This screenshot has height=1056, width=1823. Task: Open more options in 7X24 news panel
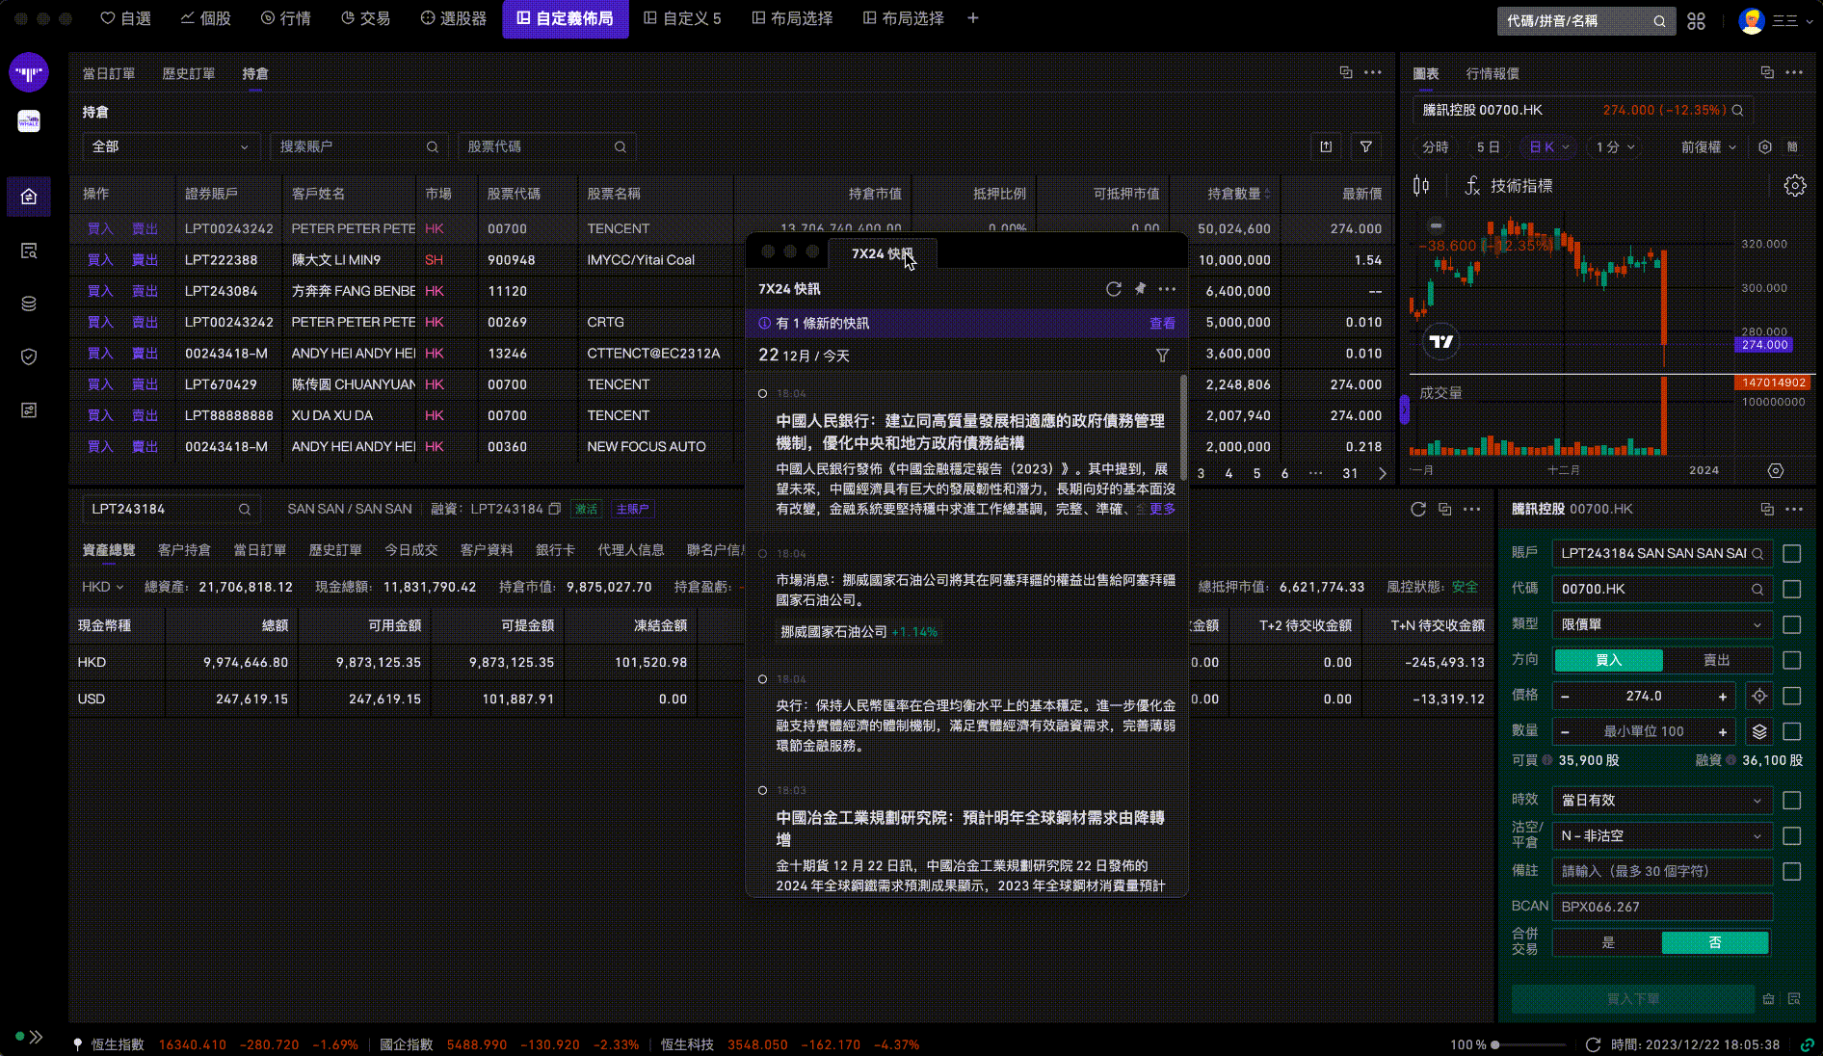pos(1167,289)
